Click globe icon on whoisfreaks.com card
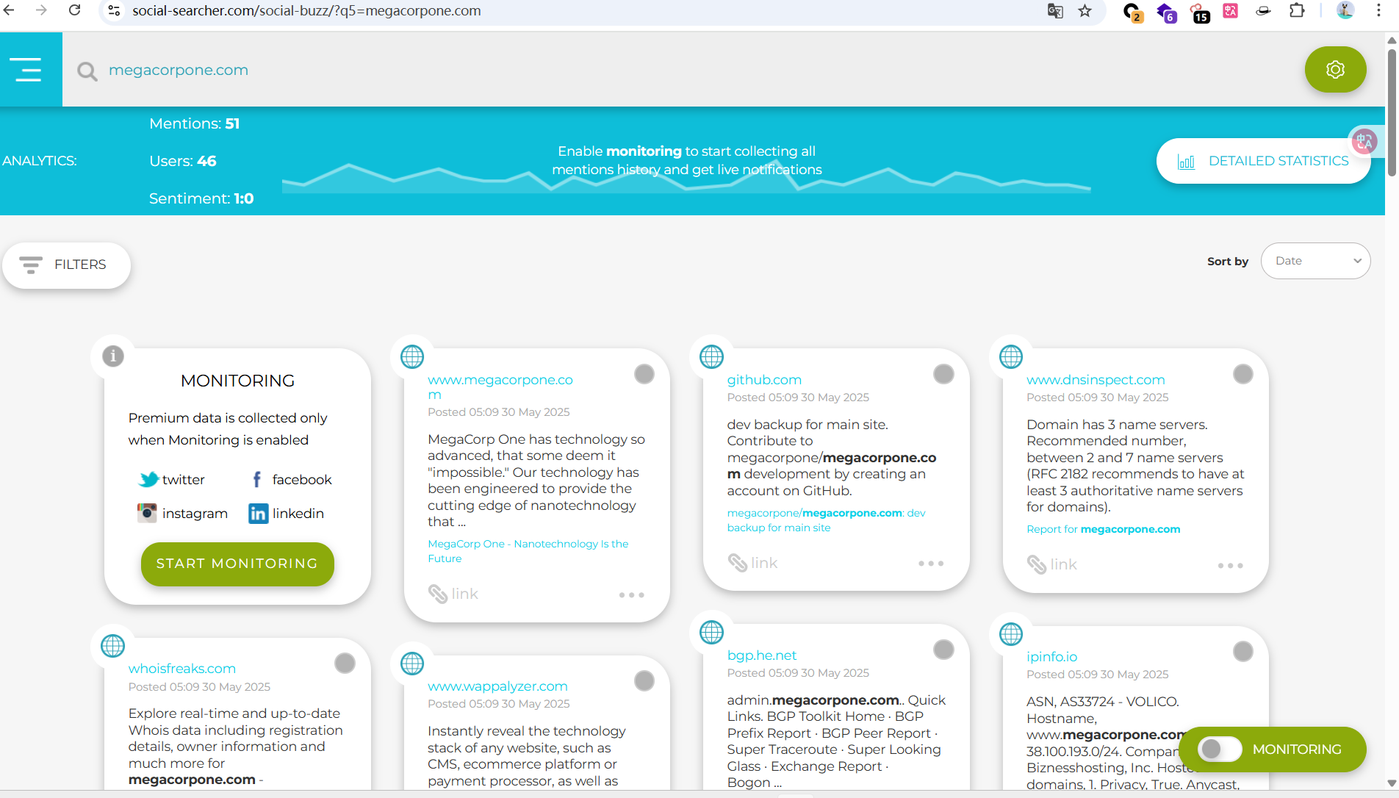Screen dimensions: 1399x798 tap(112, 646)
